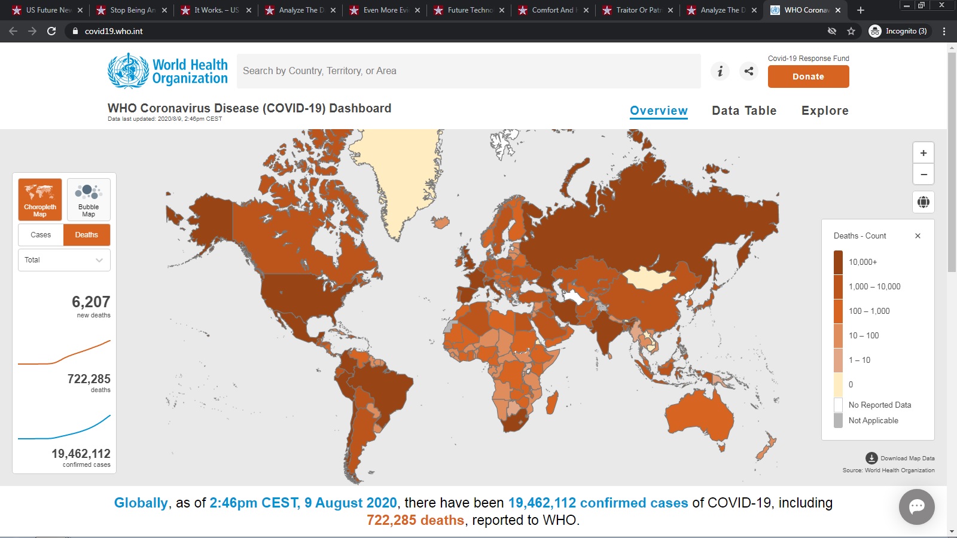This screenshot has height=538, width=957.
Task: Switch to Choropleth Map view
Action: (x=40, y=200)
